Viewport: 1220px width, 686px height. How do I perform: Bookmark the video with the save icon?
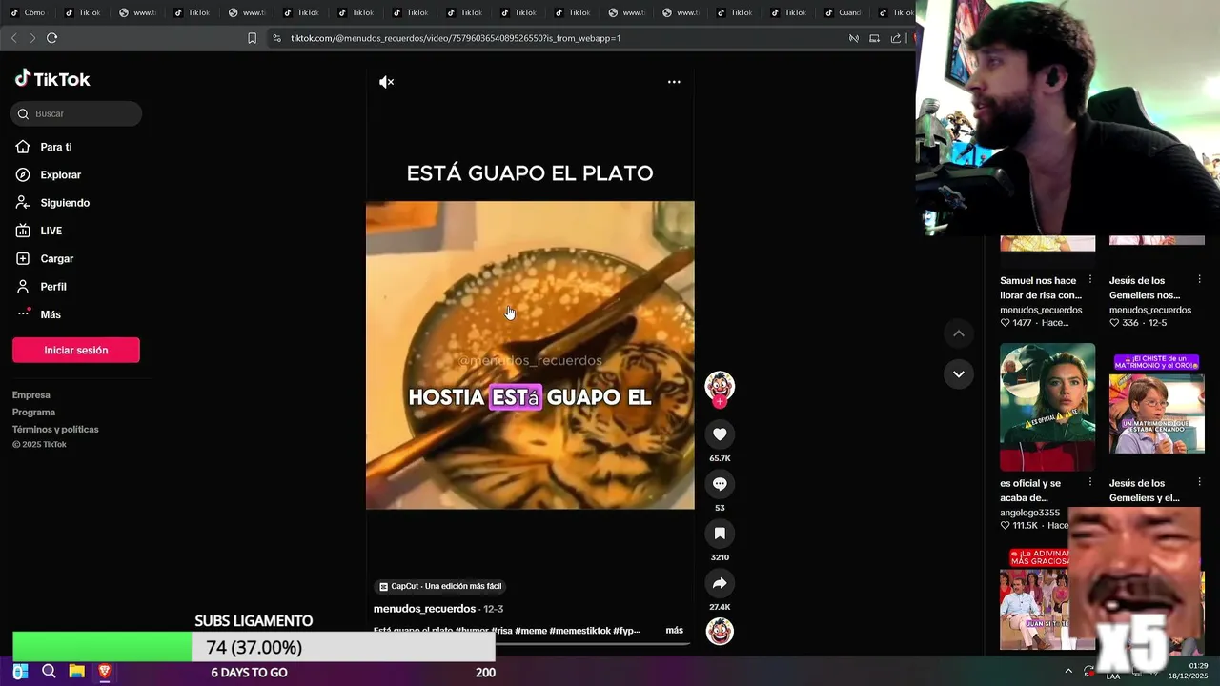point(720,534)
